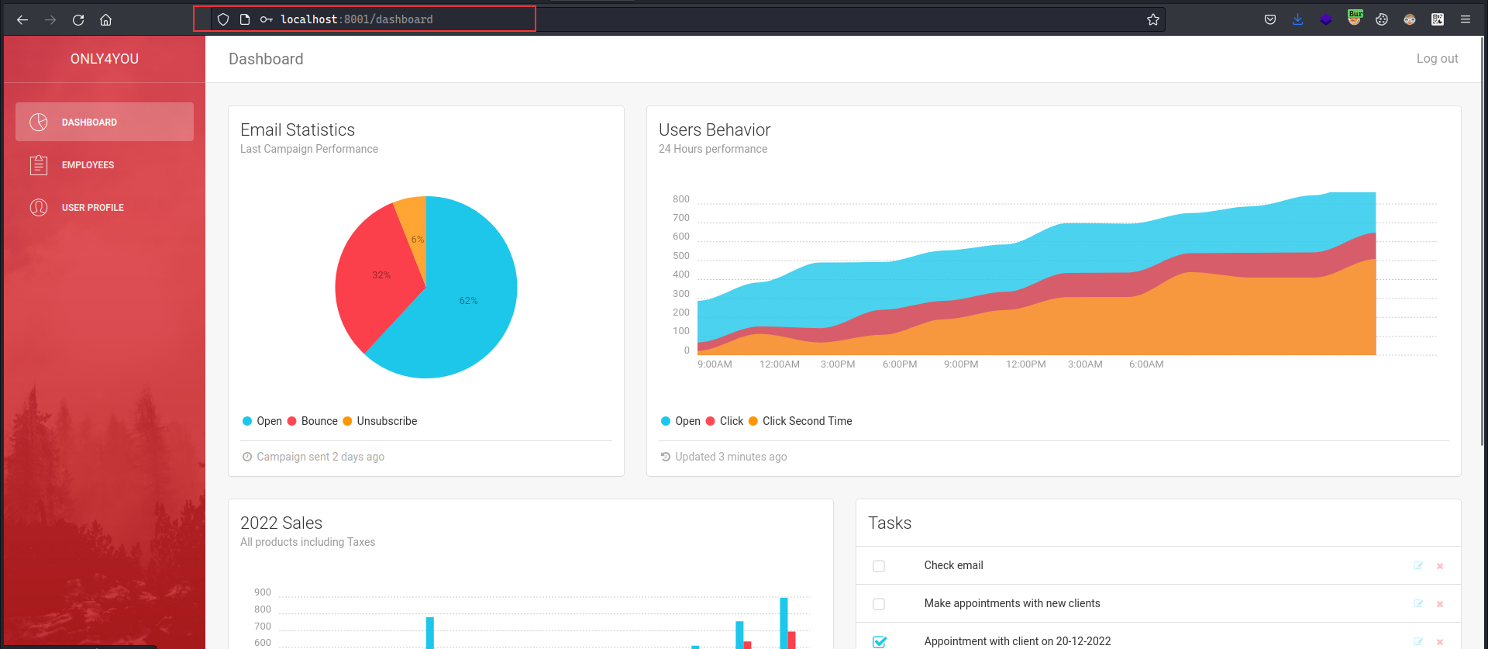Click the Email Statistics card title

point(298,129)
